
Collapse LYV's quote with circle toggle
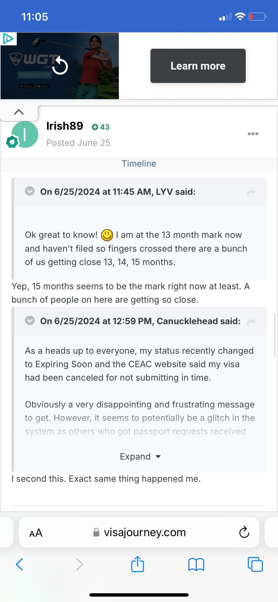[30, 191]
